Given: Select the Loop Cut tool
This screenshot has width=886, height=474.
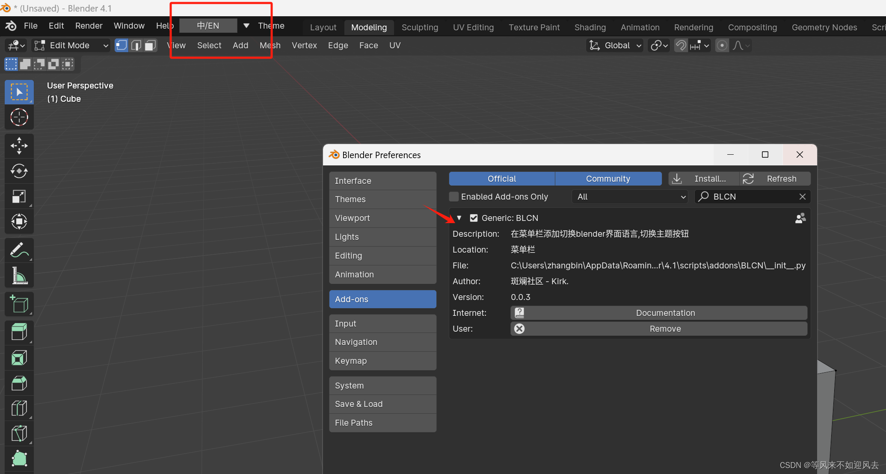Looking at the screenshot, I should [19, 408].
